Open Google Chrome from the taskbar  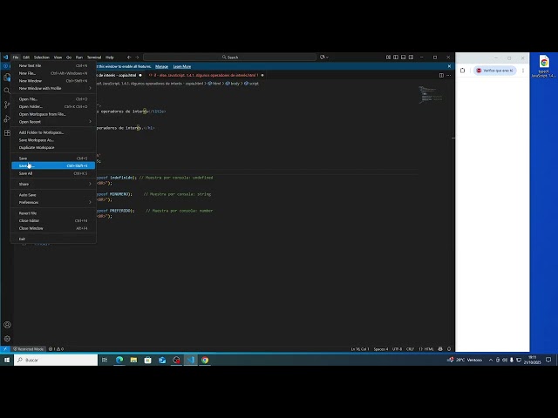(x=205, y=360)
